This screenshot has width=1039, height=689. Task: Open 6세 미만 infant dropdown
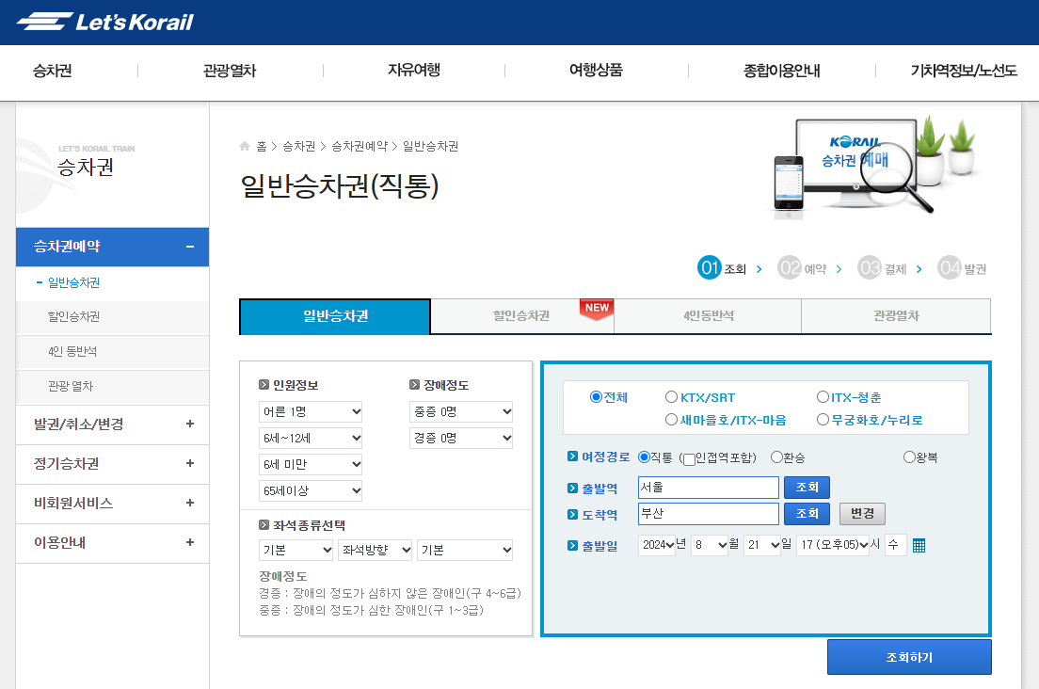pos(311,464)
